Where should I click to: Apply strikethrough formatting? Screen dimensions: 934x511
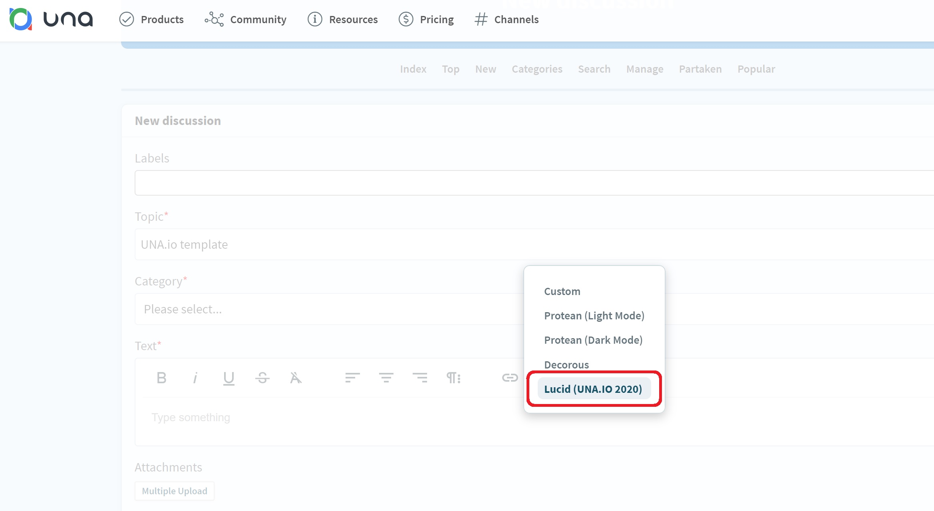pyautogui.click(x=262, y=378)
